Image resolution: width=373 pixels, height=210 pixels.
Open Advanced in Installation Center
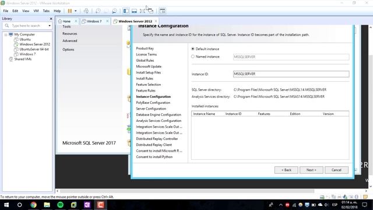(x=70, y=41)
